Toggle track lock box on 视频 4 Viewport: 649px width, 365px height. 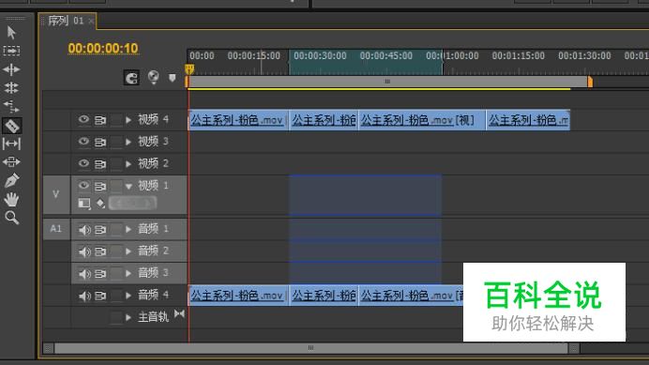point(116,120)
